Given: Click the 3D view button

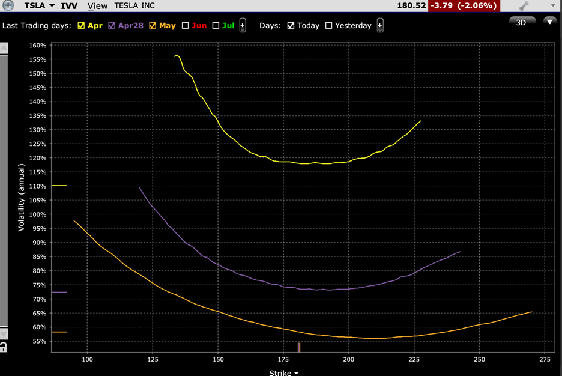Looking at the screenshot, I should 522,22.
